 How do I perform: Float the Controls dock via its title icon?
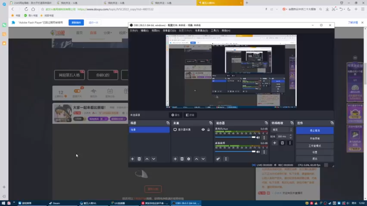coord(332,123)
